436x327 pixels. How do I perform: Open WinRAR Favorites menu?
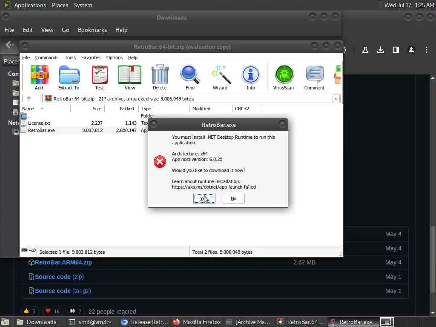pyautogui.click(x=91, y=57)
